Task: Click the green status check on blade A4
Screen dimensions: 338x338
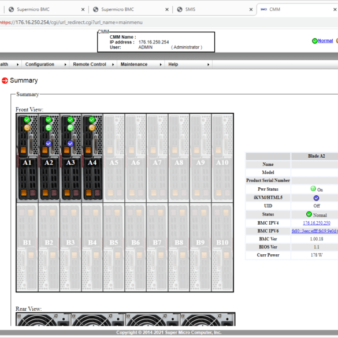Action: [92, 120]
